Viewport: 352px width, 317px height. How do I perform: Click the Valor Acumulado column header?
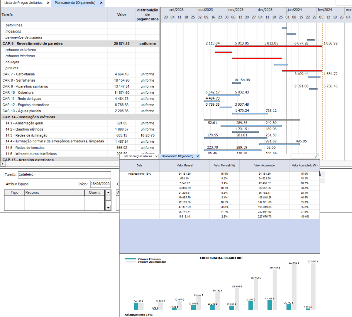(x=264, y=166)
